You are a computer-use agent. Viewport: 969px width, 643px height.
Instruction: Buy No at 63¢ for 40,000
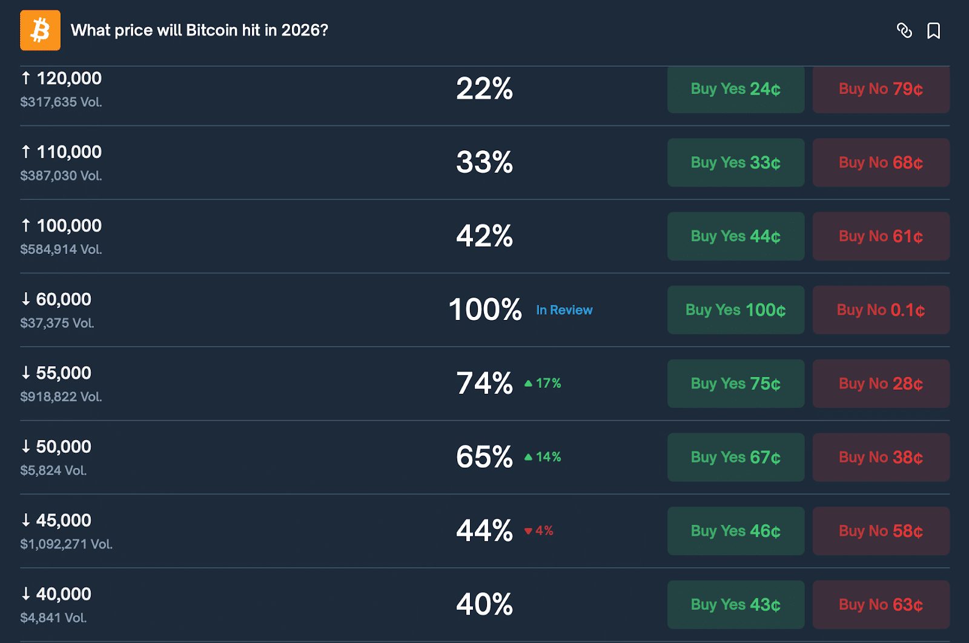coord(881,605)
